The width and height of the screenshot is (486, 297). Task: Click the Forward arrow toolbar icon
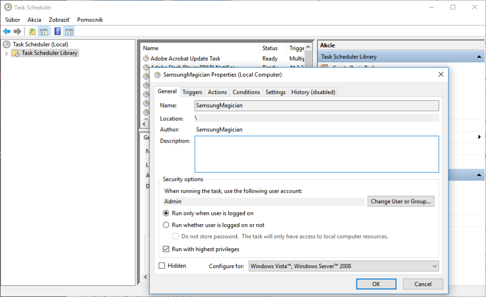(18, 32)
